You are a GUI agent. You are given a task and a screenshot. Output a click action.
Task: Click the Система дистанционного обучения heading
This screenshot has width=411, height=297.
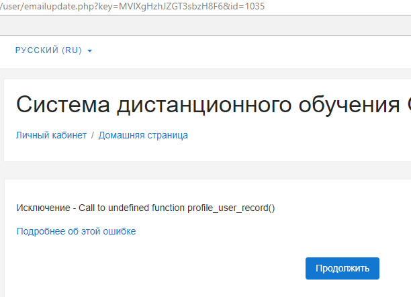click(x=214, y=105)
